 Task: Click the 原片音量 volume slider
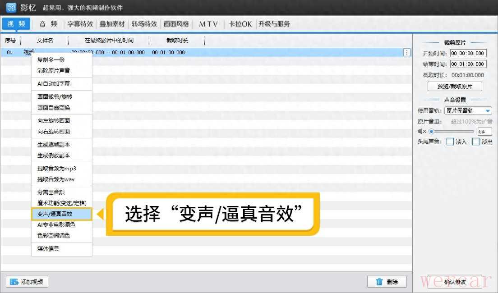[452, 132]
